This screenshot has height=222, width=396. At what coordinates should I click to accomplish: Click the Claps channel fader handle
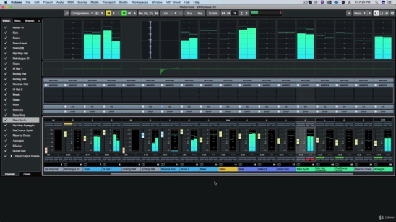pyautogui.click(x=85, y=138)
